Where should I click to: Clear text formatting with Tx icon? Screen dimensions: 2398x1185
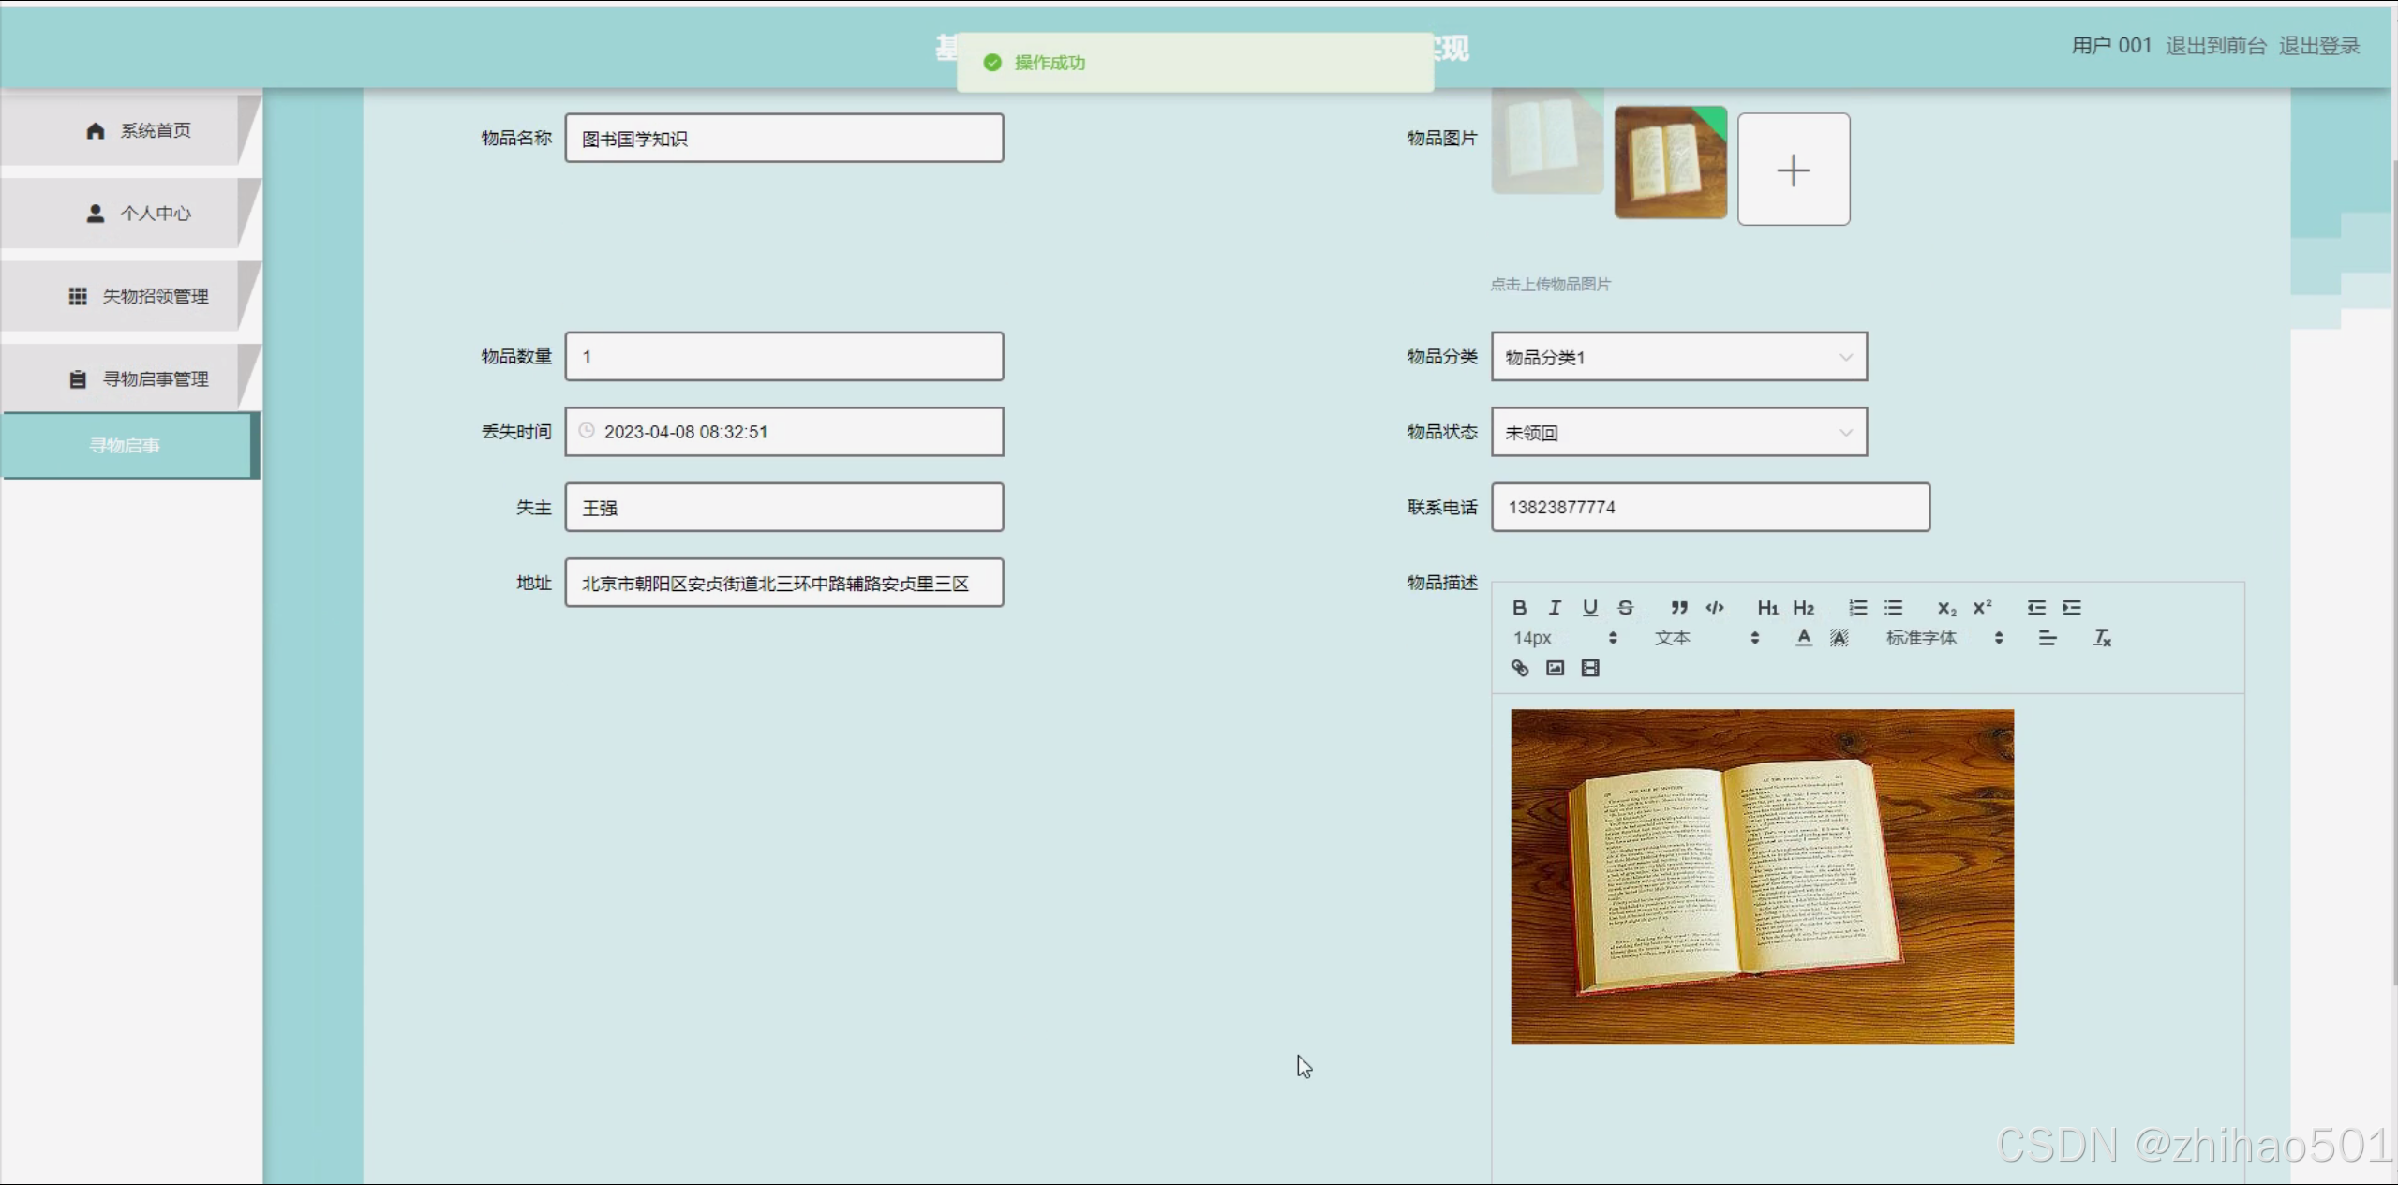2102,638
